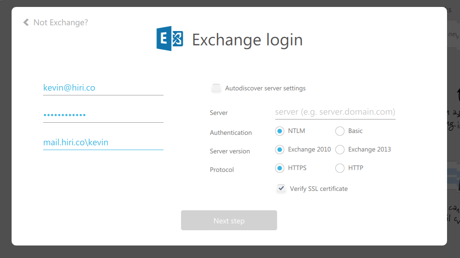The width and height of the screenshot is (460, 258).
Task: Click the email field containing kevin@hiri.co
Action: [103, 88]
